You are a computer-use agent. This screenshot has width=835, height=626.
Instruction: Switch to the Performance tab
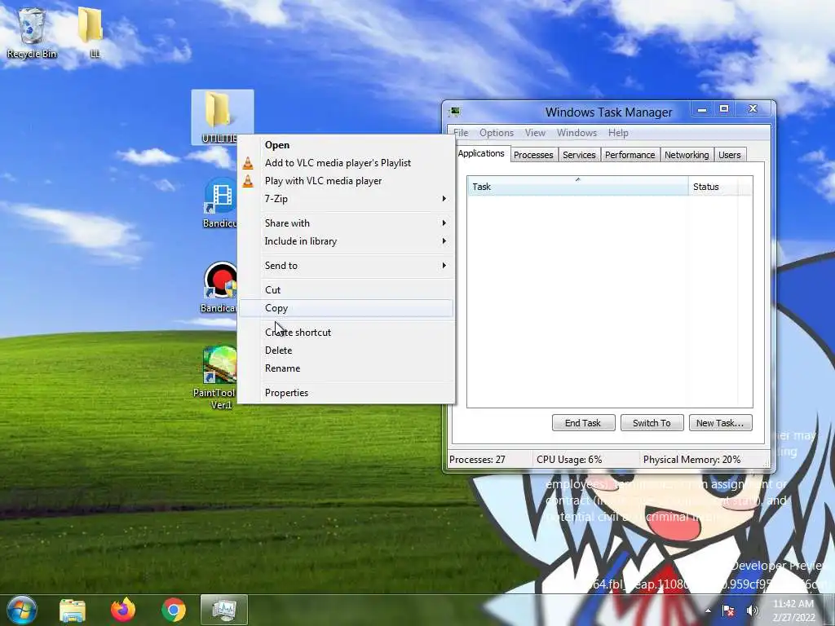(x=630, y=155)
